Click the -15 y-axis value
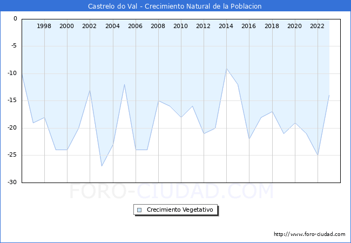 point(12,100)
